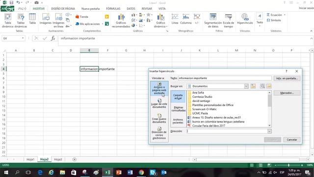Open the Gráficos dialog launcher
The height and width of the screenshot is (177, 314).
[x=167, y=31]
